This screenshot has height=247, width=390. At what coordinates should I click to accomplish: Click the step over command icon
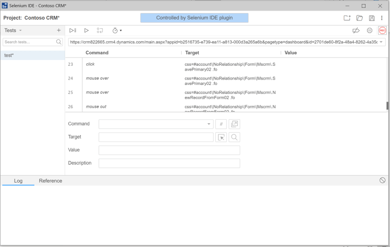click(100, 31)
